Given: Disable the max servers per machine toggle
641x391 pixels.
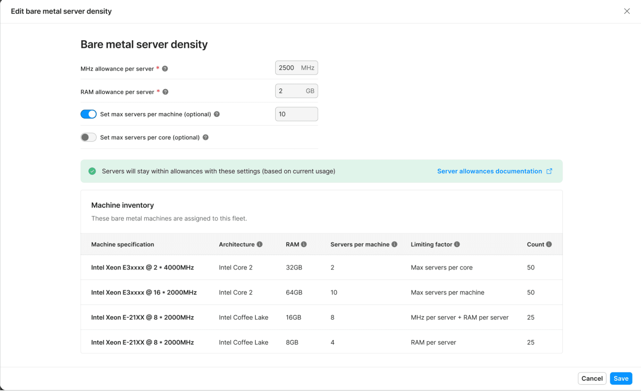Looking at the screenshot, I should click(89, 114).
